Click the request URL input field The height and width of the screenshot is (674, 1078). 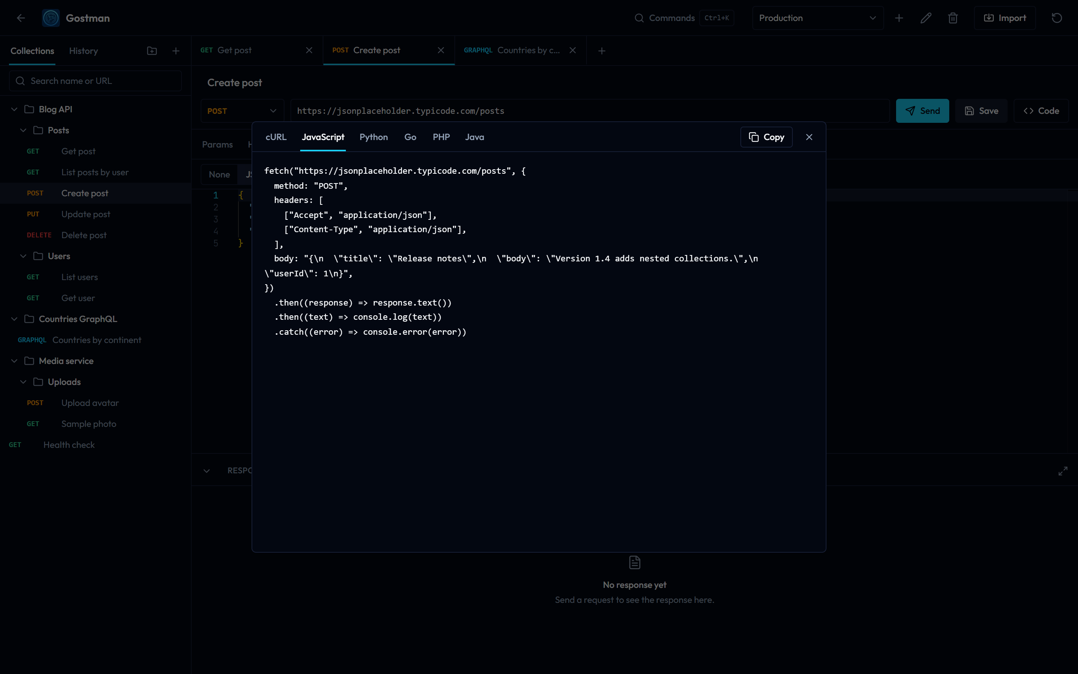point(590,110)
